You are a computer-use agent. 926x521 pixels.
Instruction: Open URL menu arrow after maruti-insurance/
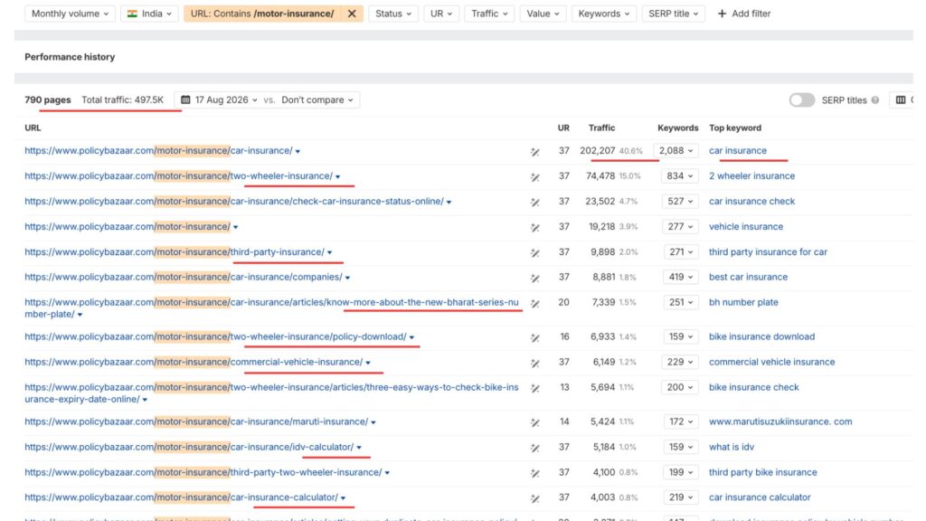373,422
